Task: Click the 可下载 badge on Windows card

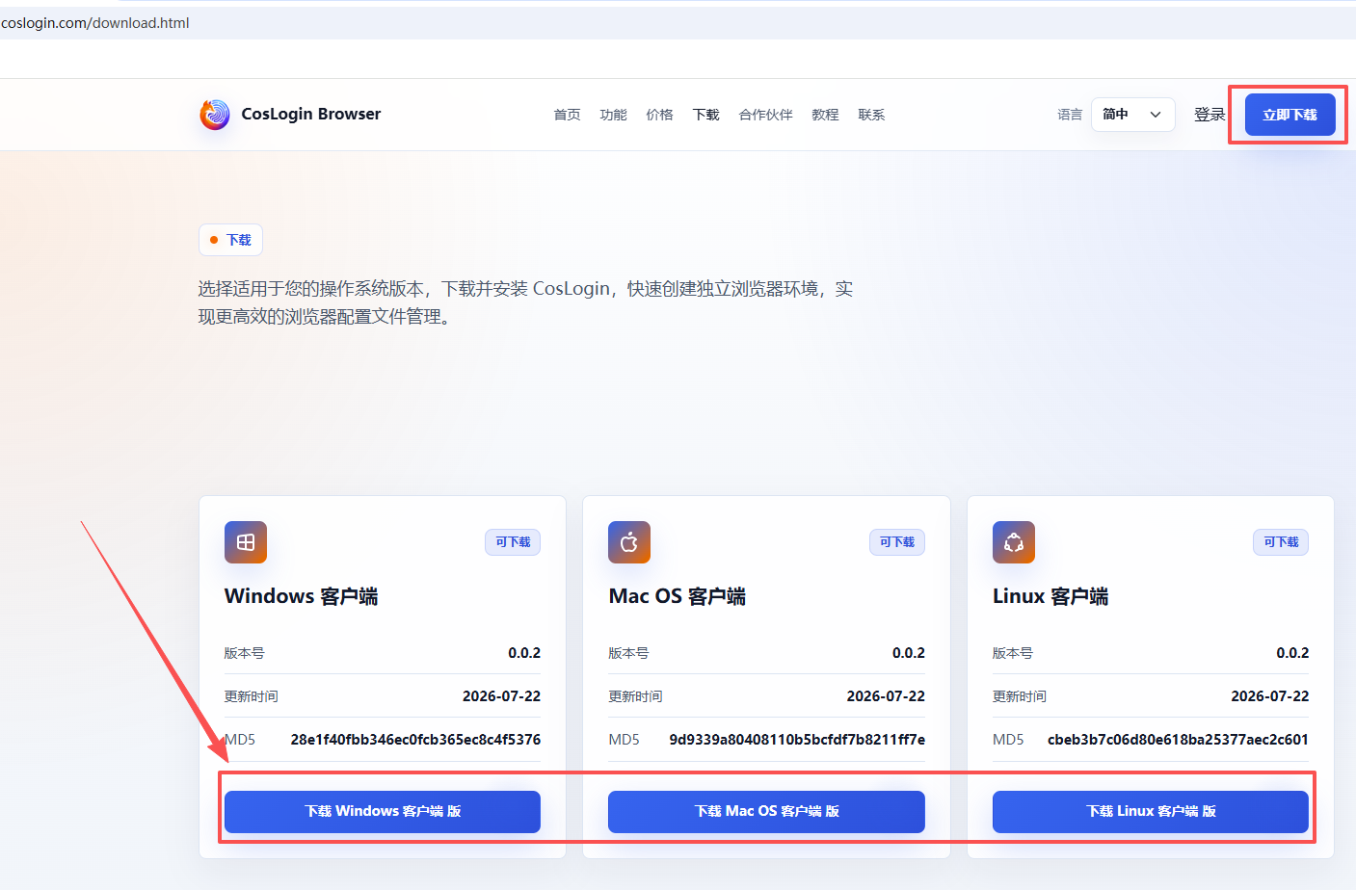Action: click(513, 542)
